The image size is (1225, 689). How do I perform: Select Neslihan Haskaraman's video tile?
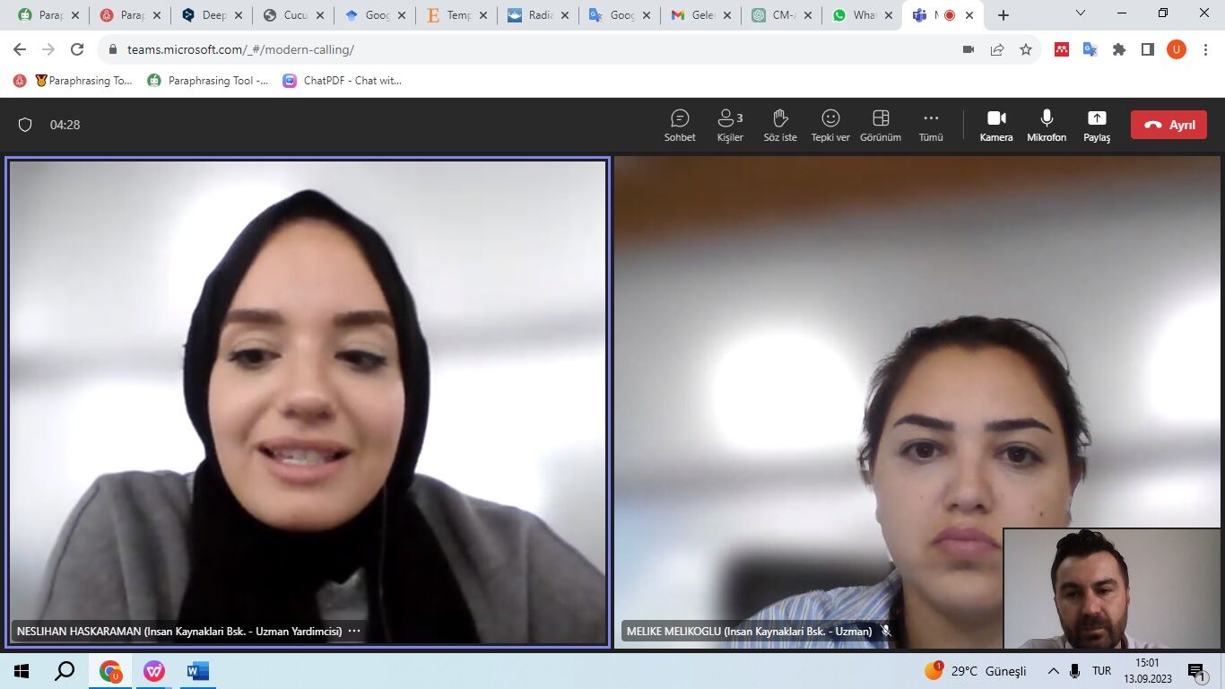(x=308, y=401)
